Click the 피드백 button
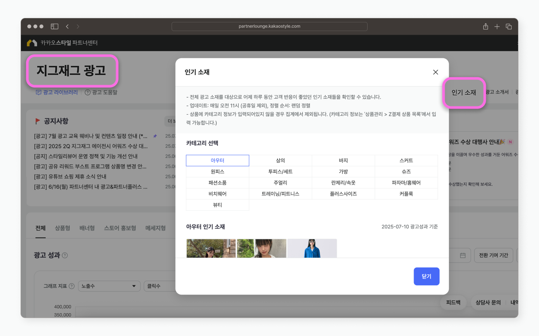 coord(453,302)
